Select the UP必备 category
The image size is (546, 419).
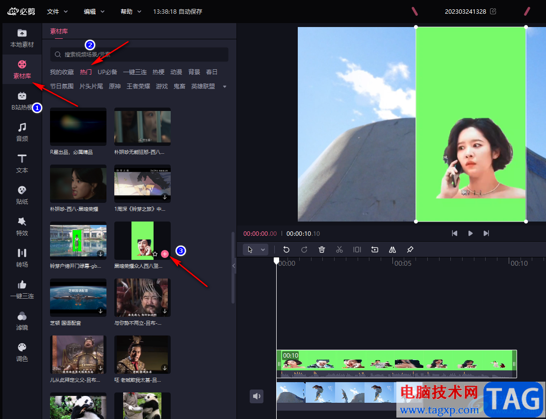107,72
